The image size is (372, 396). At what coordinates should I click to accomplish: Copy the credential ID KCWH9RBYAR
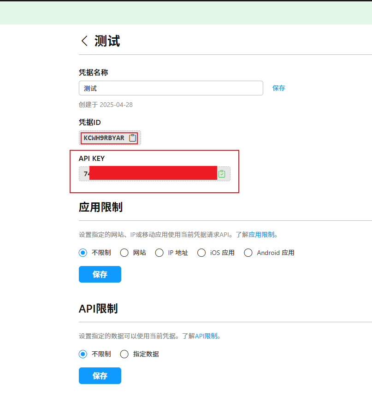tap(133, 138)
